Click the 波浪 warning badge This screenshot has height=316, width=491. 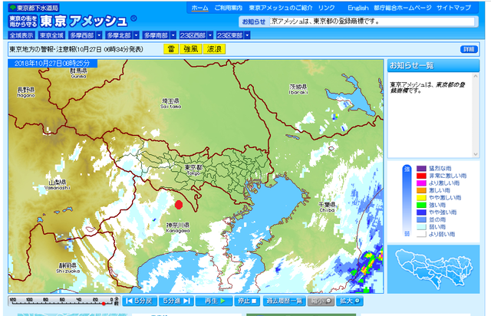(x=214, y=49)
